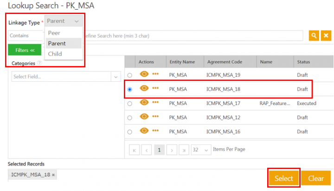Click the Categories help question icon

[39, 63]
